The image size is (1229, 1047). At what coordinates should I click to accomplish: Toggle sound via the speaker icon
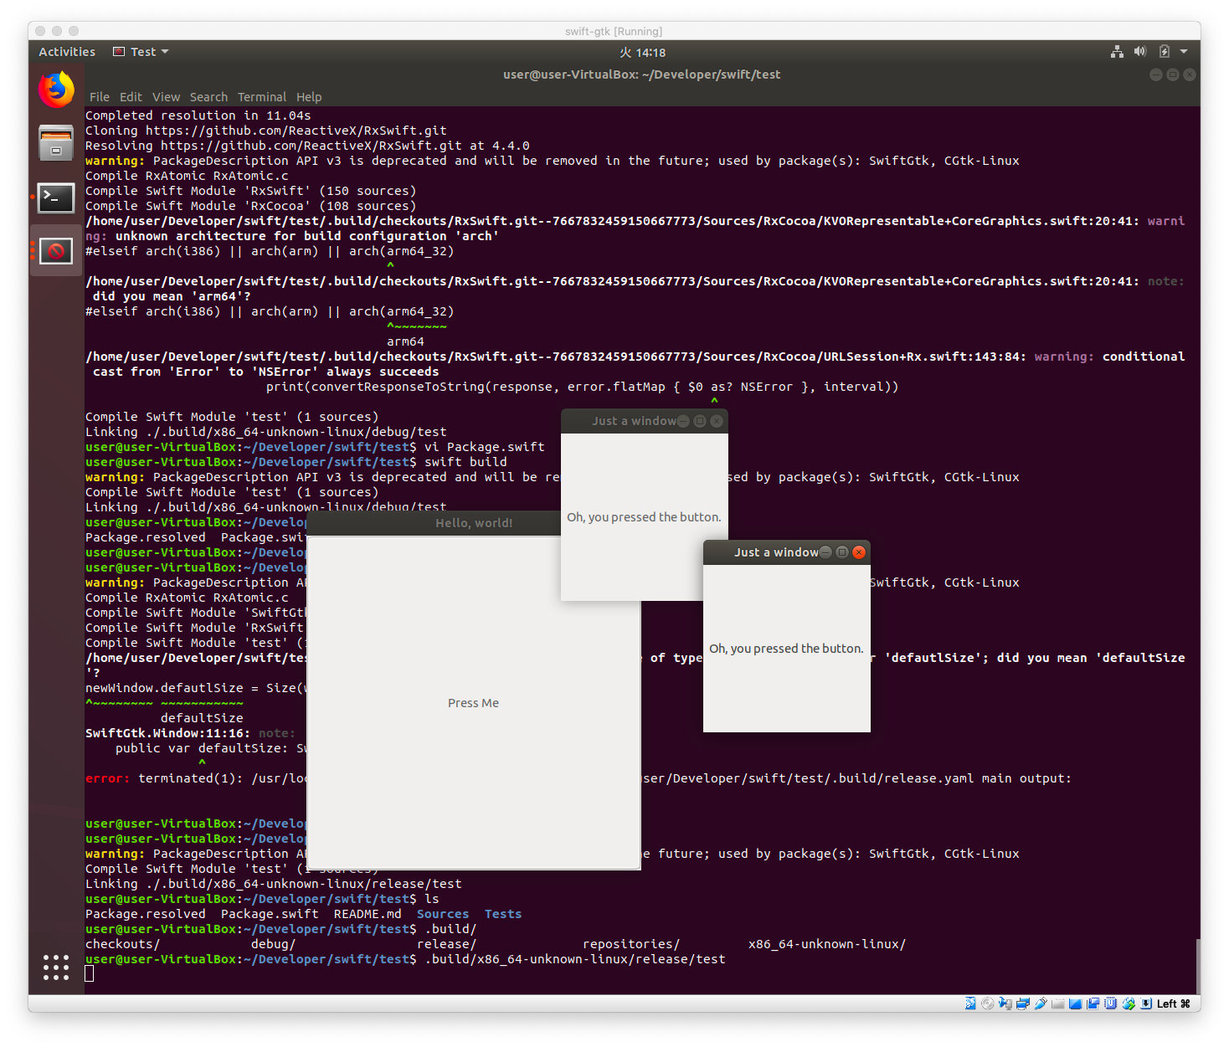coord(1139,51)
